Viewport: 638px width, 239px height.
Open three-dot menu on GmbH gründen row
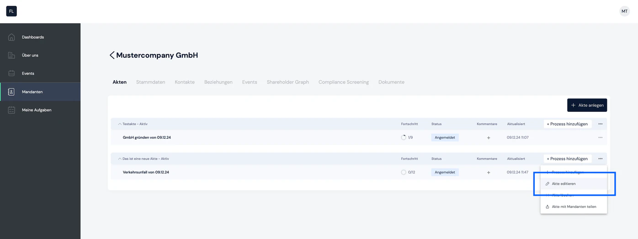pyautogui.click(x=600, y=137)
